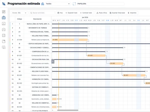Click the D 21 Sunday date header

[77, 20]
